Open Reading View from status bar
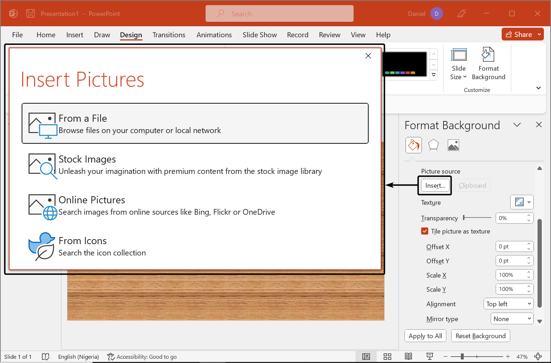 tap(408, 357)
